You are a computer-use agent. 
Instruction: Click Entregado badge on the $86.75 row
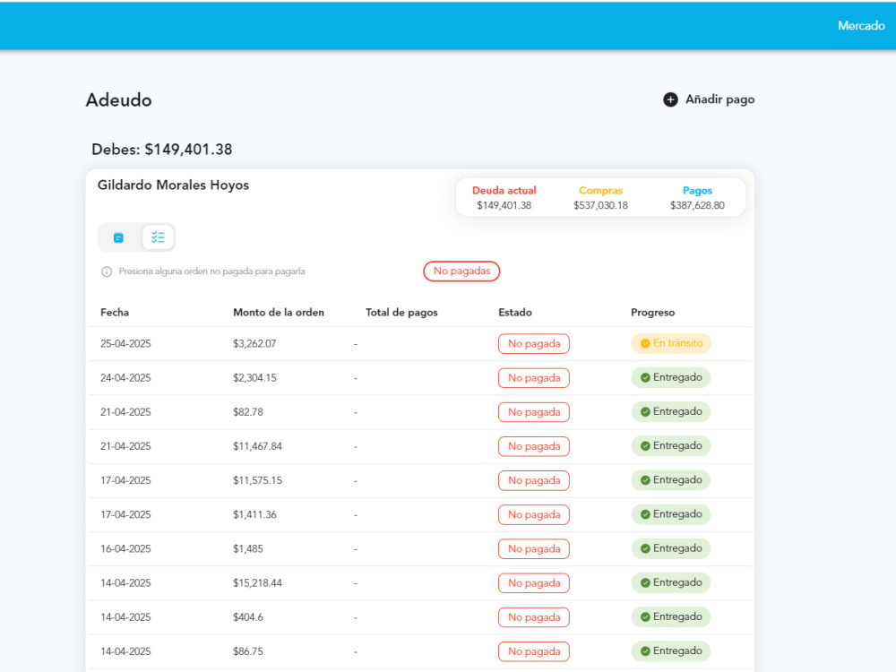(x=671, y=652)
